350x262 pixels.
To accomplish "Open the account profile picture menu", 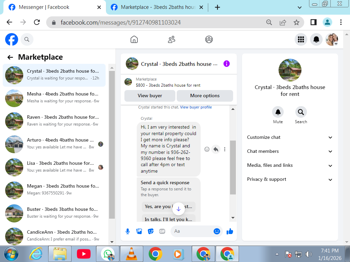I will click(x=332, y=40).
